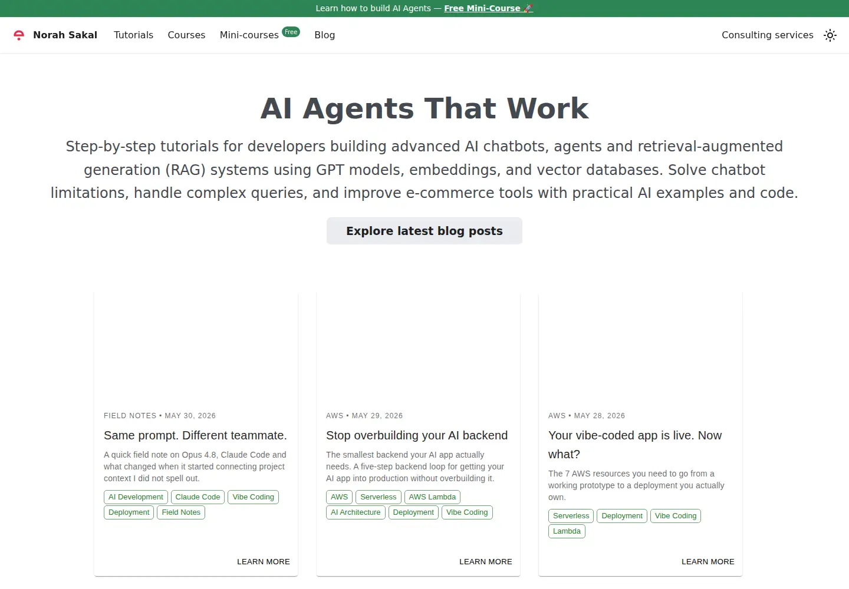This screenshot has height=589, width=849.
Task: Select the Field Notes tag
Action: click(181, 512)
